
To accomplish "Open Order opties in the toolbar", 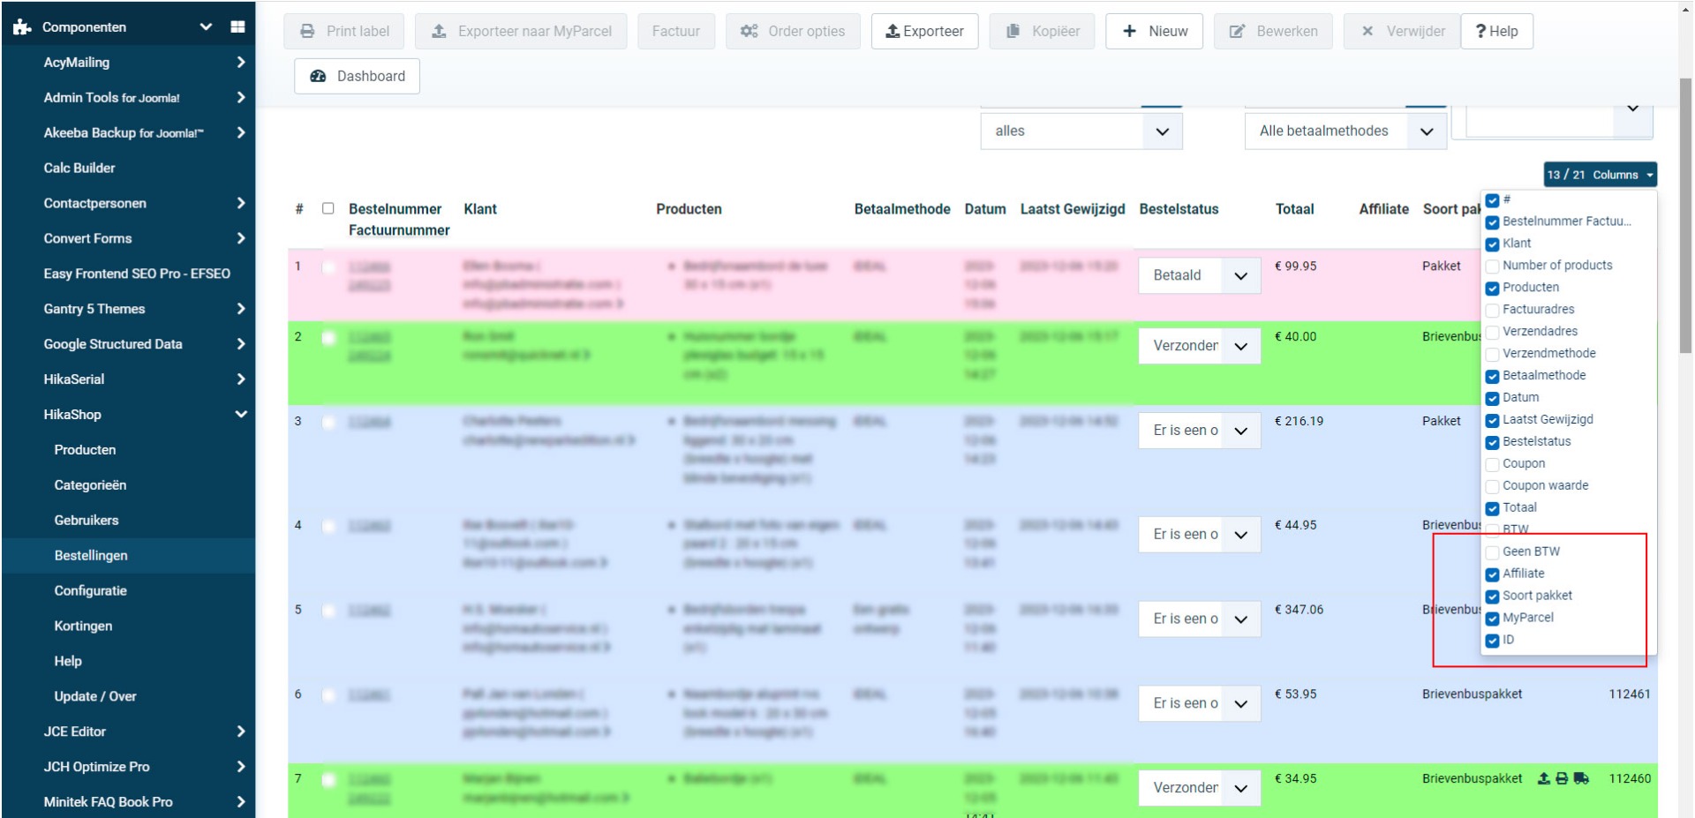I will point(793,31).
